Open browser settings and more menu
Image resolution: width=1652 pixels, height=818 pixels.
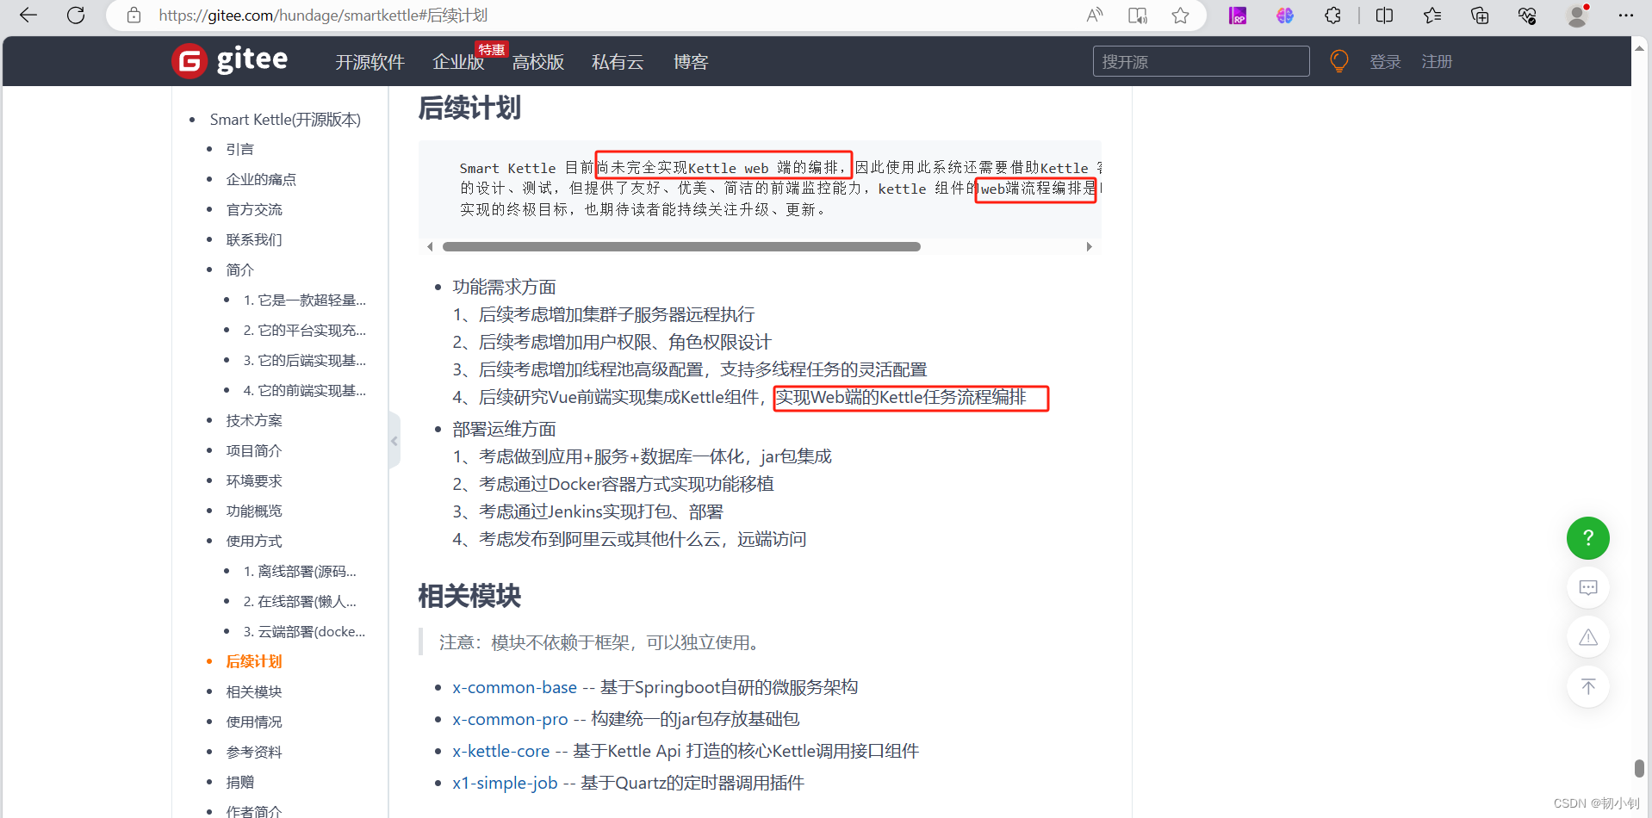tap(1625, 15)
